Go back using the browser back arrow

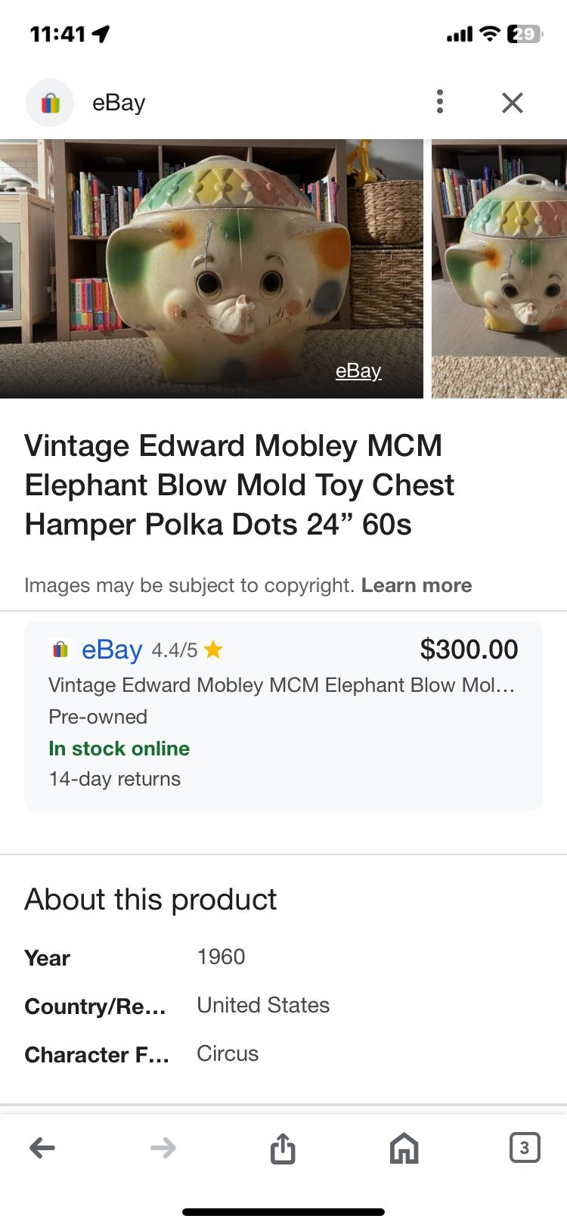(42, 1148)
